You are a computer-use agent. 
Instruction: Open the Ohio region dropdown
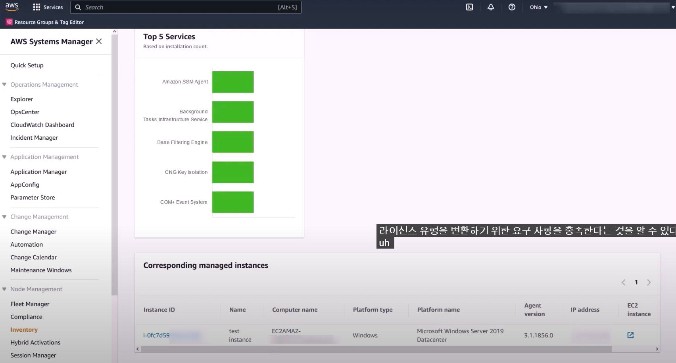(538, 7)
